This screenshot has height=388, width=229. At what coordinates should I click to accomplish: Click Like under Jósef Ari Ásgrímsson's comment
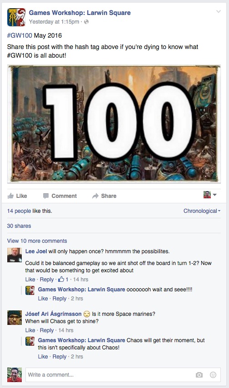pos(30,330)
